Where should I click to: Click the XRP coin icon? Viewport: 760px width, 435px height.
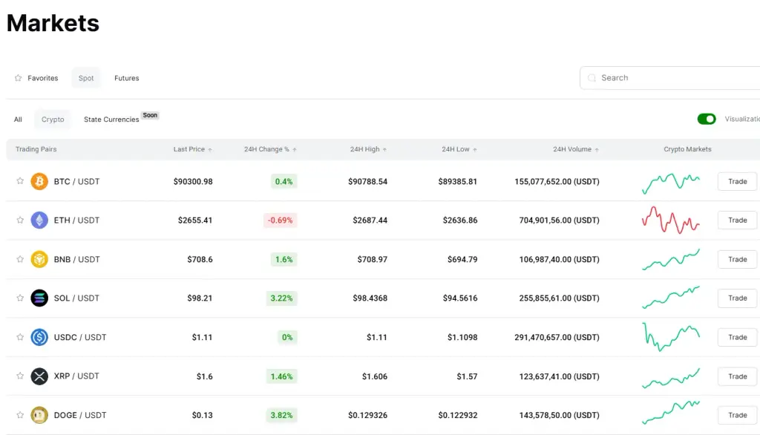pos(39,376)
